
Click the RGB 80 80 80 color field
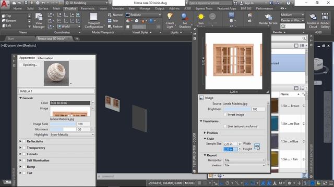coord(70,103)
